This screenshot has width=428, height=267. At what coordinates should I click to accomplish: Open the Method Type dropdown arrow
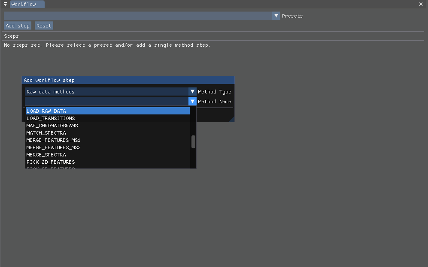[x=192, y=92]
